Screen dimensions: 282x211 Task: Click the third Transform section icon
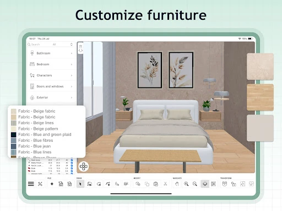pyautogui.click(x=242, y=184)
